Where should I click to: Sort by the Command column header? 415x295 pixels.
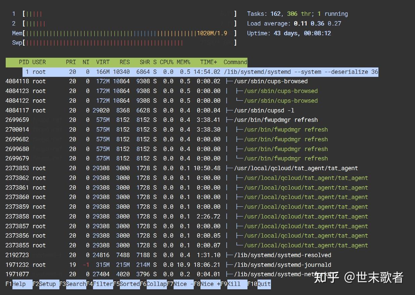tap(235, 62)
